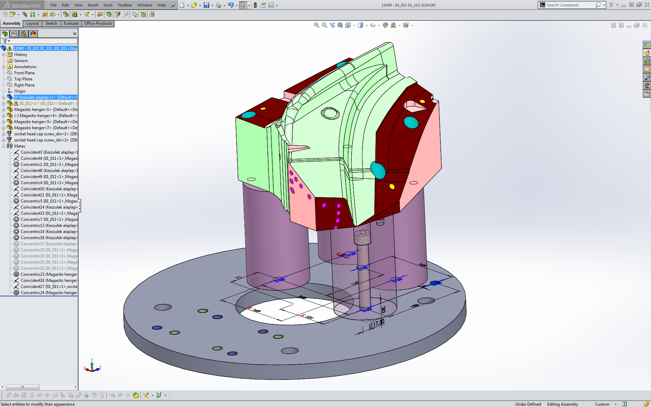
Task: Select the Top Plane tree item
Action: click(23, 79)
